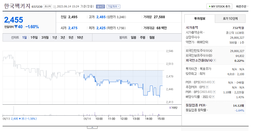Show the 주봉 candlestick chart

click(x=143, y=37)
